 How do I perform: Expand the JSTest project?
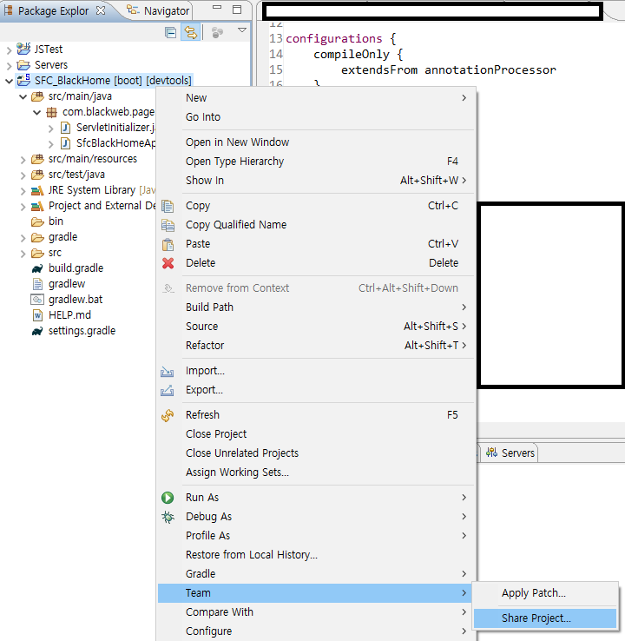tap(9, 50)
